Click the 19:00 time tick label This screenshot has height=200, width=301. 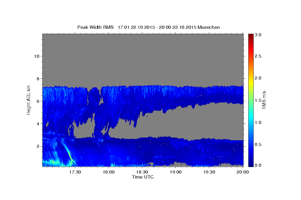(176, 172)
